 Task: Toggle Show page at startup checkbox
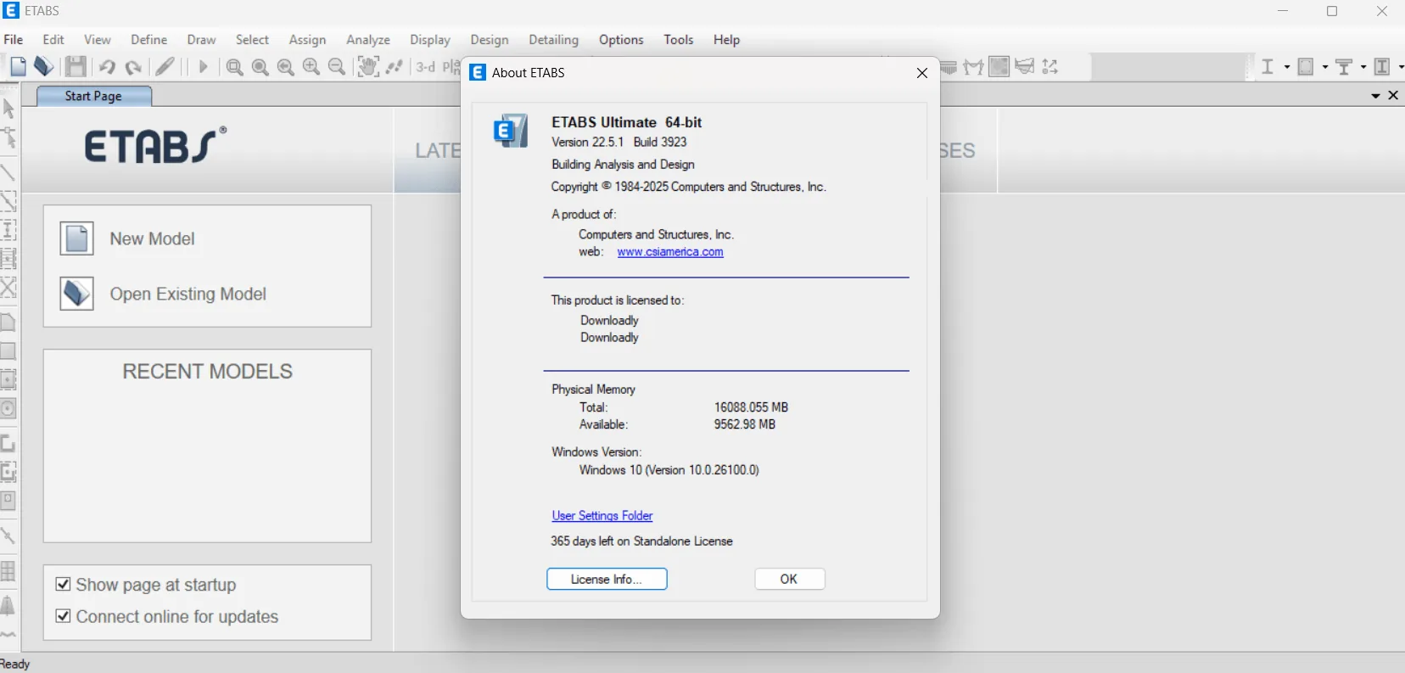(x=63, y=584)
